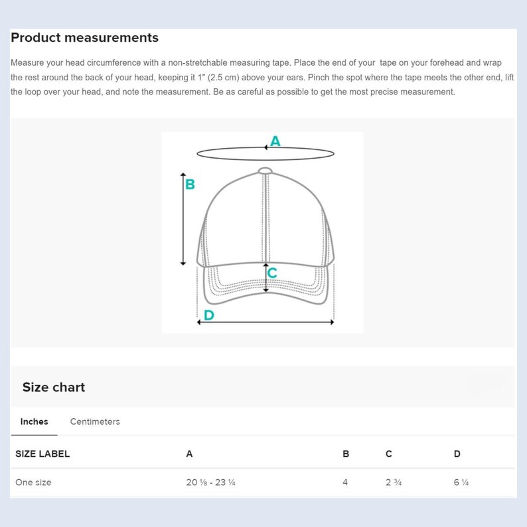Click the teal letter C label
This screenshot has width=527, height=527.
[272, 273]
